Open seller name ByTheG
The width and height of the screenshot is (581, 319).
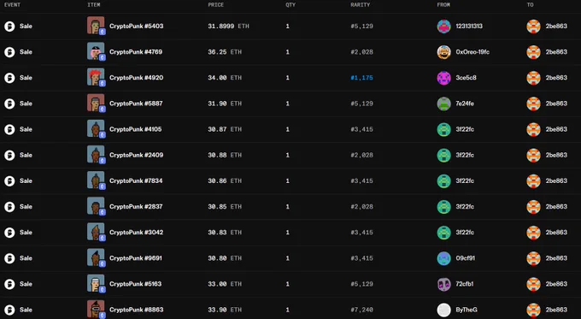point(467,310)
